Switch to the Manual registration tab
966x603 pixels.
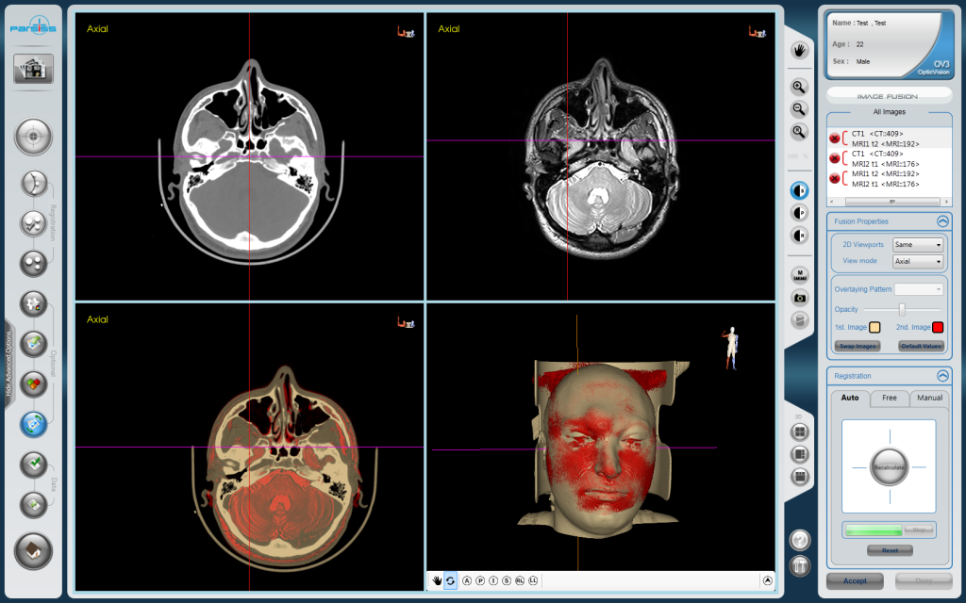pyautogui.click(x=929, y=398)
